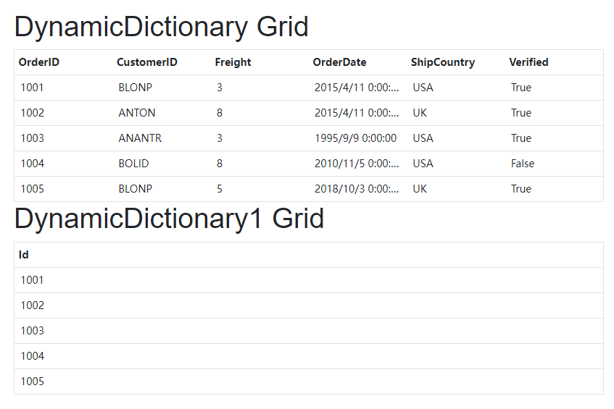Screen dimensions: 614x409
Task: Click the ANTON customer cell
Action: 137,113
